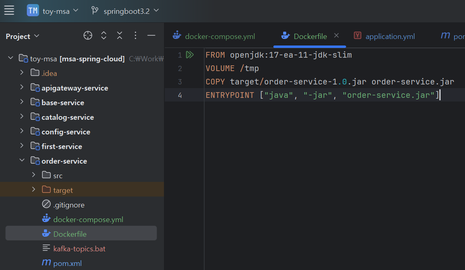Place cursor on COPY keyword

coord(215,82)
